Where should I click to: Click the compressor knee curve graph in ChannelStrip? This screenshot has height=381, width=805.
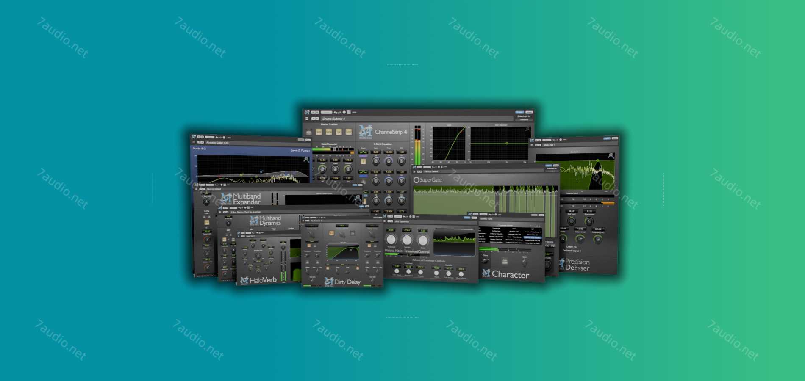(449, 143)
